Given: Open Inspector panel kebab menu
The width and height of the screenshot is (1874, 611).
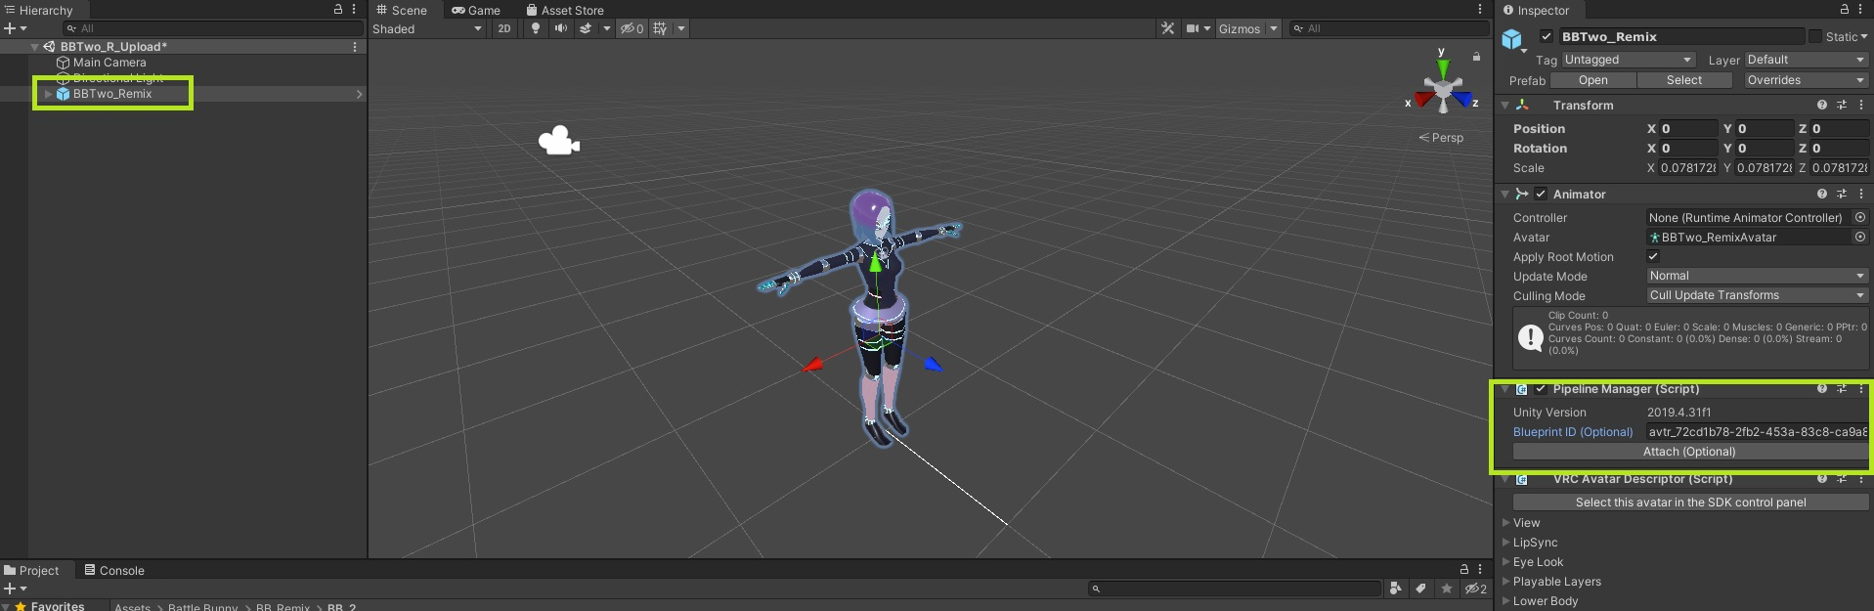Looking at the screenshot, I should point(1860,9).
